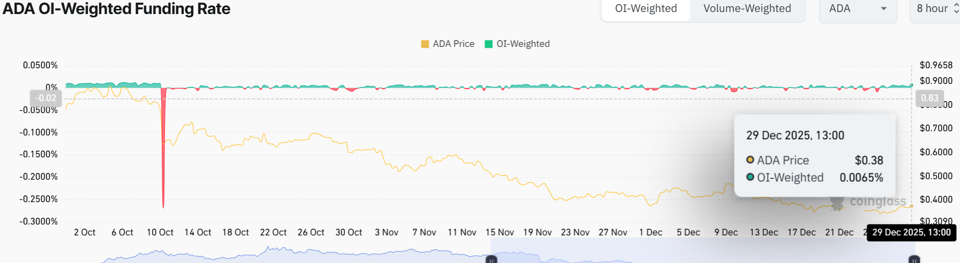Image resolution: width=960 pixels, height=263 pixels.
Task: Click the -0.02 left axis marker label
Action: (46, 98)
